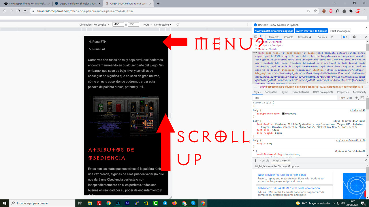The width and height of the screenshot is (369, 207).
Task: Launch Photoshop from the taskbar
Action: 118,203
